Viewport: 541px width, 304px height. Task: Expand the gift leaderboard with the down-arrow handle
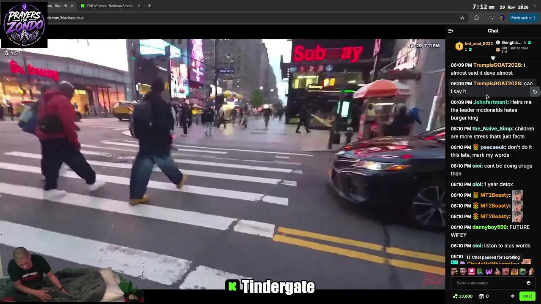tap(493, 57)
